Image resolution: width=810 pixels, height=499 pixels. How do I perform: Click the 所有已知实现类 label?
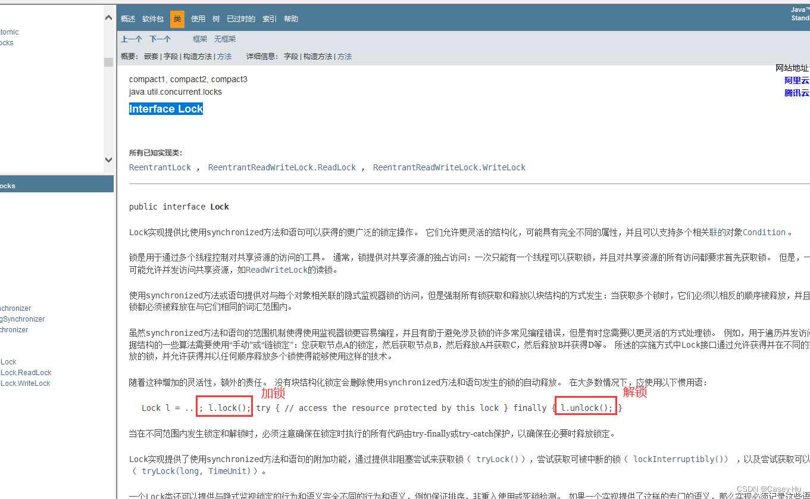click(x=156, y=153)
